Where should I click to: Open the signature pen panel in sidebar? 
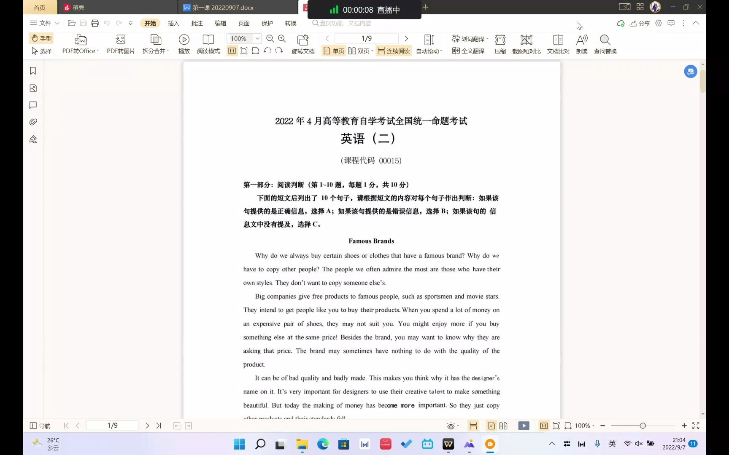click(33, 139)
